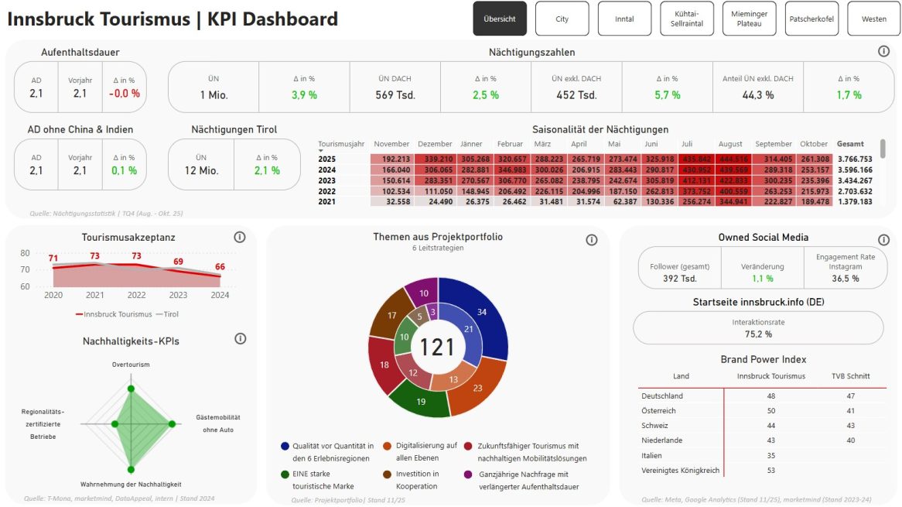Click the seasonality table vertical scrollbar
The image size is (902, 507).
pyautogui.click(x=883, y=149)
